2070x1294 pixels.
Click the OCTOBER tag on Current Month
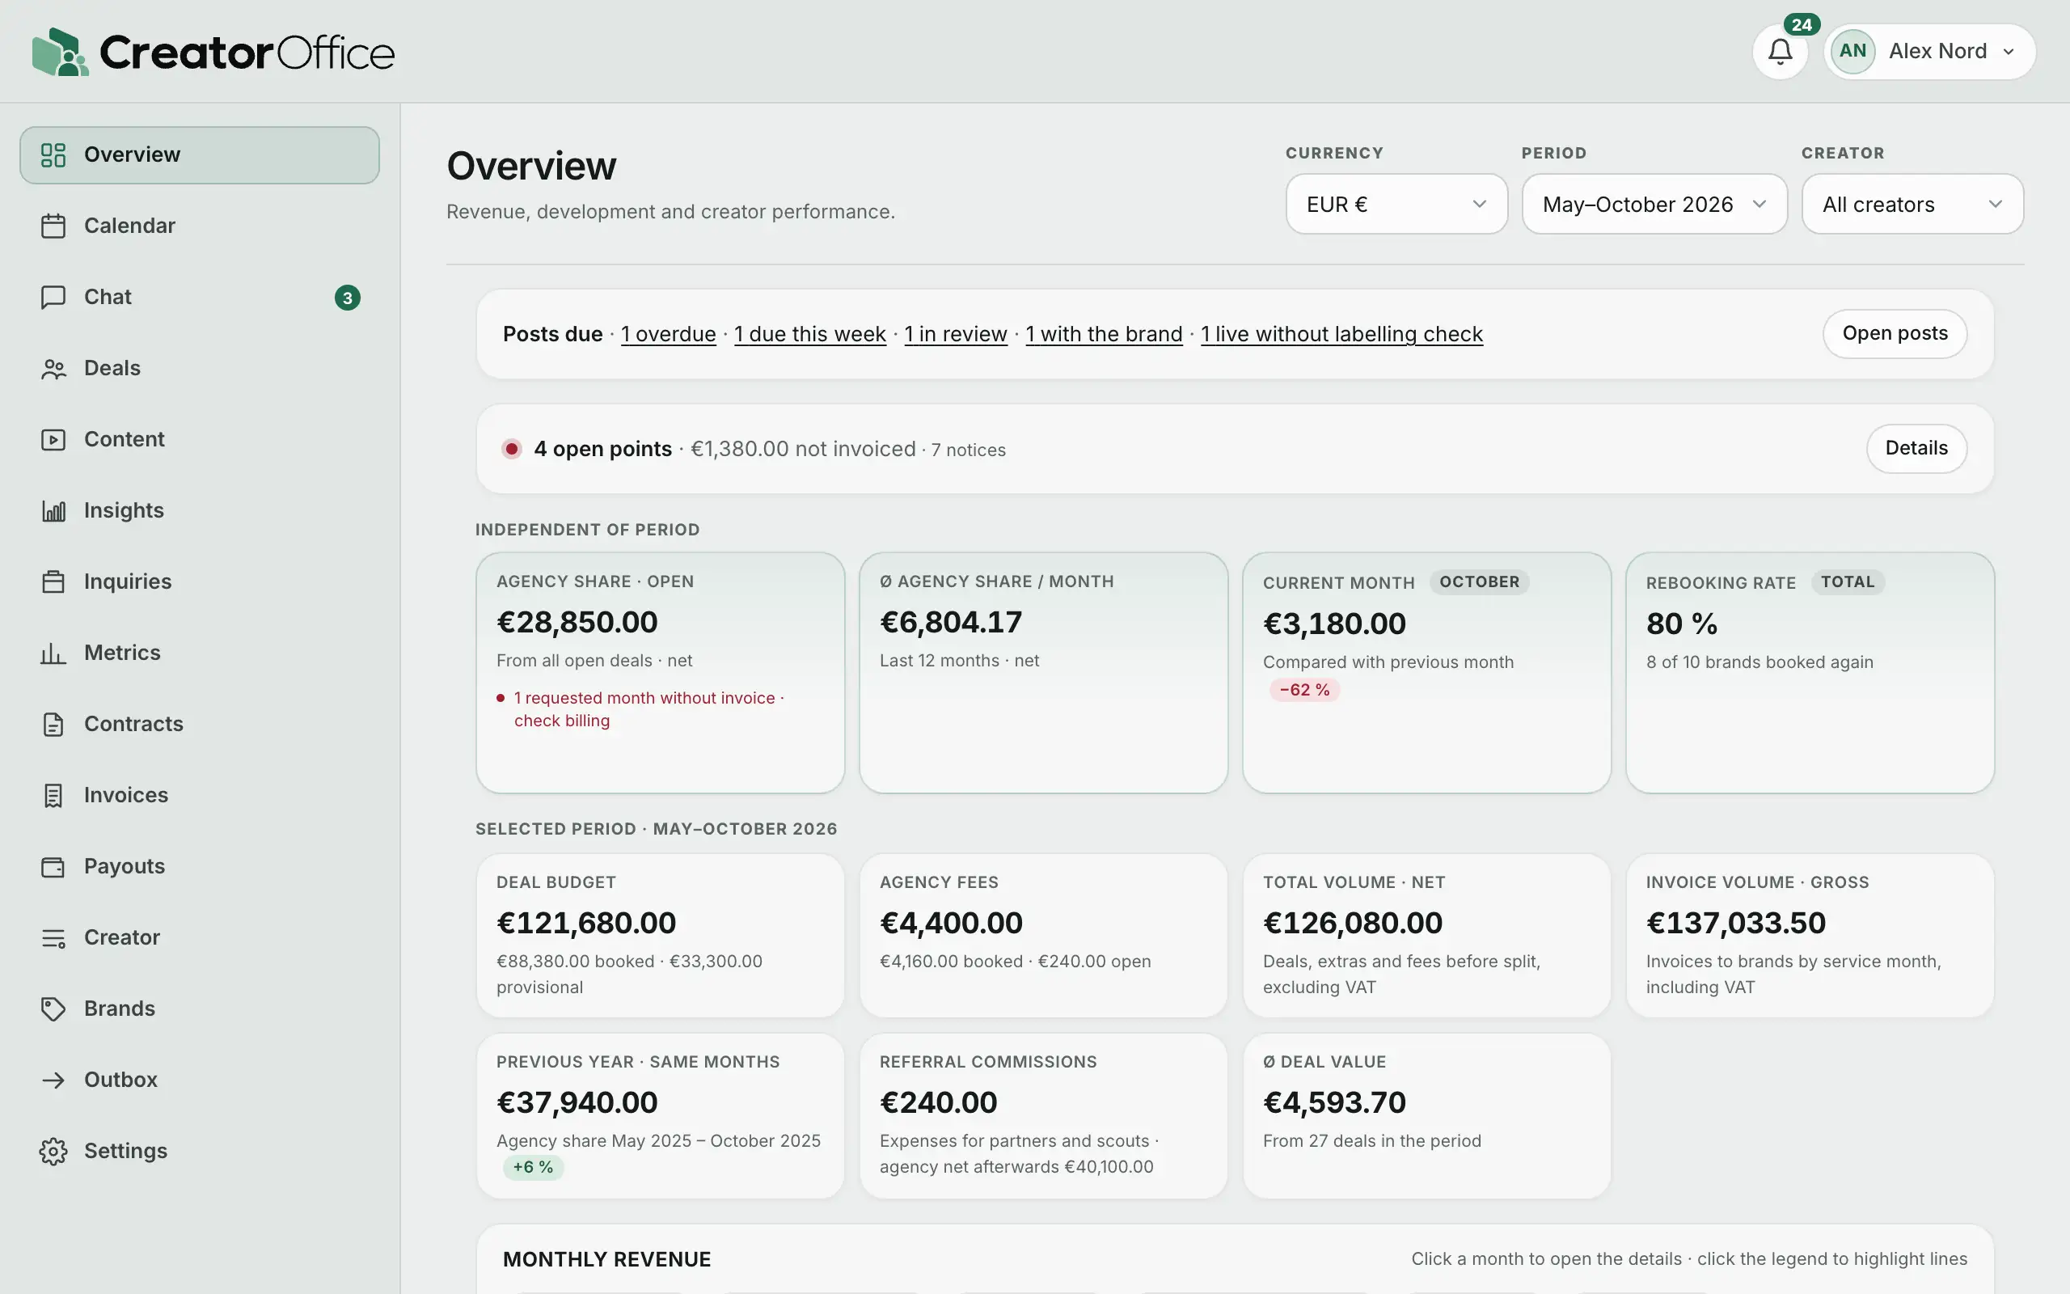(x=1479, y=582)
